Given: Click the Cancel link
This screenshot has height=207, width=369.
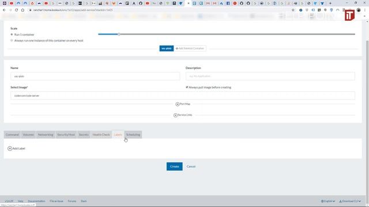Looking at the screenshot, I should pos(191,166).
